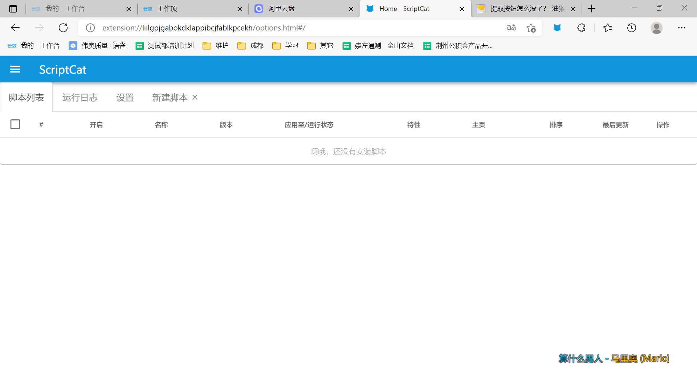The height and width of the screenshot is (370, 697).
Task: Reload the page with refresh icon
Action: pyautogui.click(x=63, y=28)
